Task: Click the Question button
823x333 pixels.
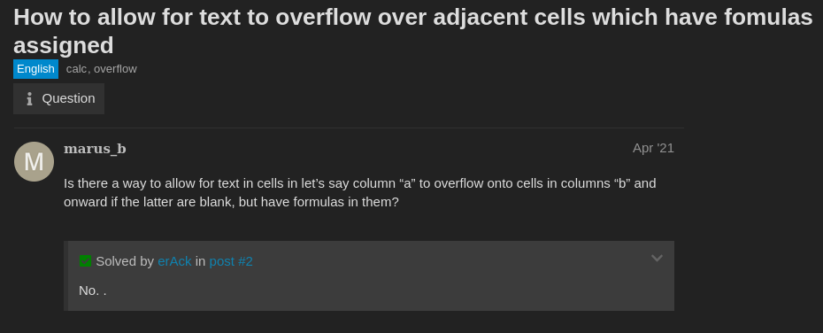Action: pyautogui.click(x=58, y=98)
